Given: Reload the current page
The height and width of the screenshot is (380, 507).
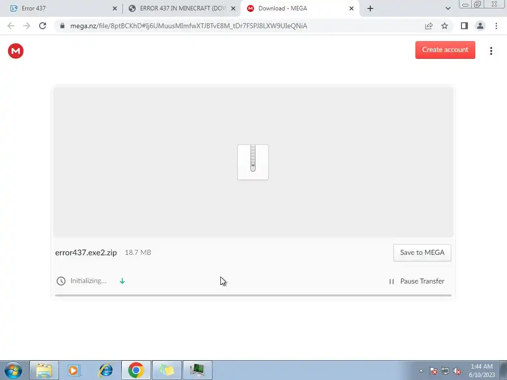Looking at the screenshot, I should pyautogui.click(x=43, y=26).
